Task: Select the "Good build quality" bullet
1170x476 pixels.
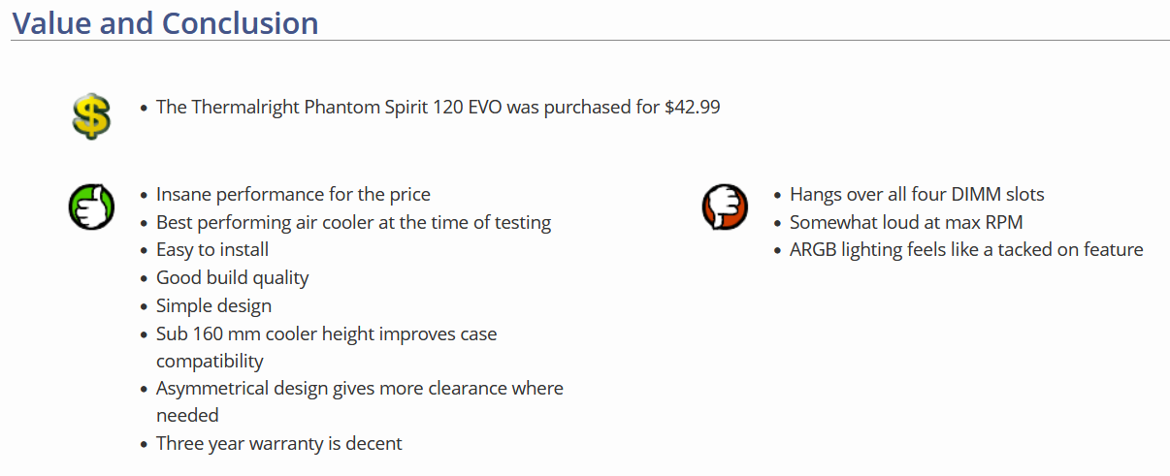Action: (232, 277)
